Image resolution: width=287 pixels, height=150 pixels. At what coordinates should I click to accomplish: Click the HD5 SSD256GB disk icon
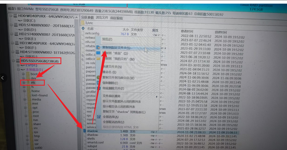18,61
